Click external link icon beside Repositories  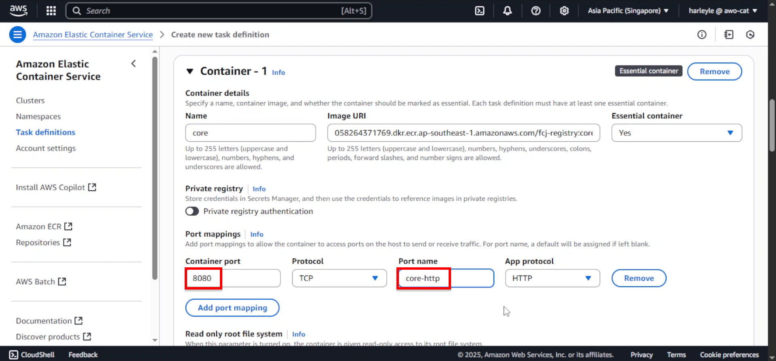pyautogui.click(x=67, y=242)
